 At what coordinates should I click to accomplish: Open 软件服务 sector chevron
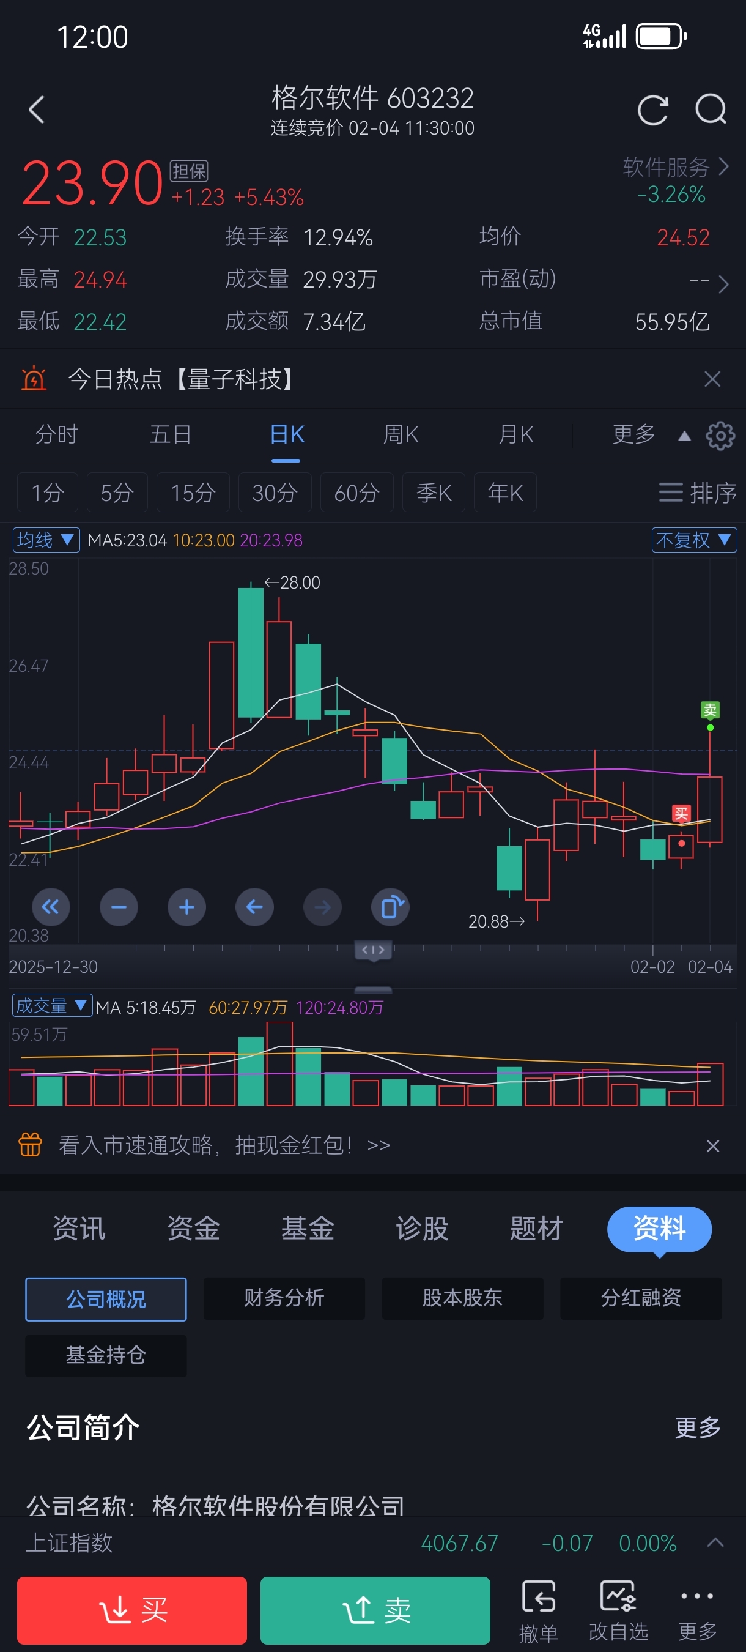coord(723,167)
